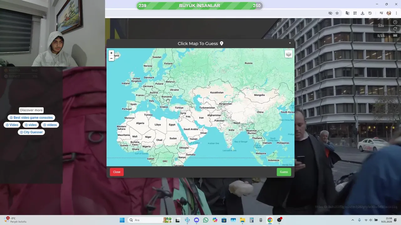Click Saudi Arabia on the map
The height and width of the screenshot is (225, 401).
pos(190,129)
